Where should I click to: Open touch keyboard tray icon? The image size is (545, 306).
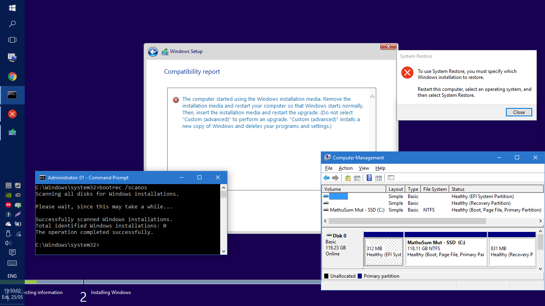click(x=12, y=263)
